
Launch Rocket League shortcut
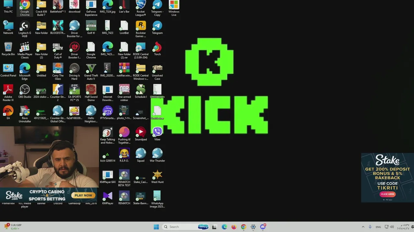coord(141,8)
